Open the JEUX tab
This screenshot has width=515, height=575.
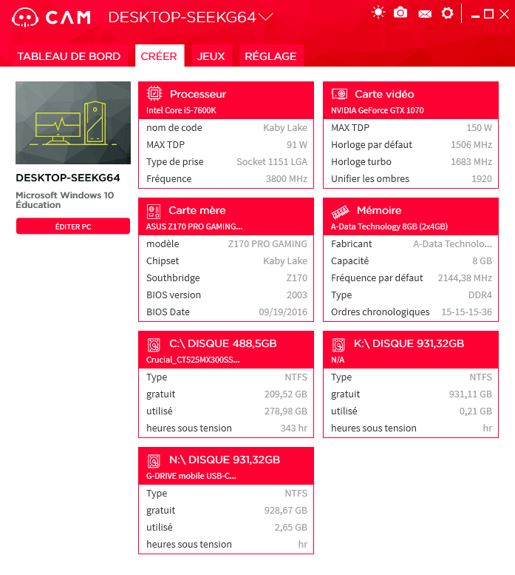(211, 56)
